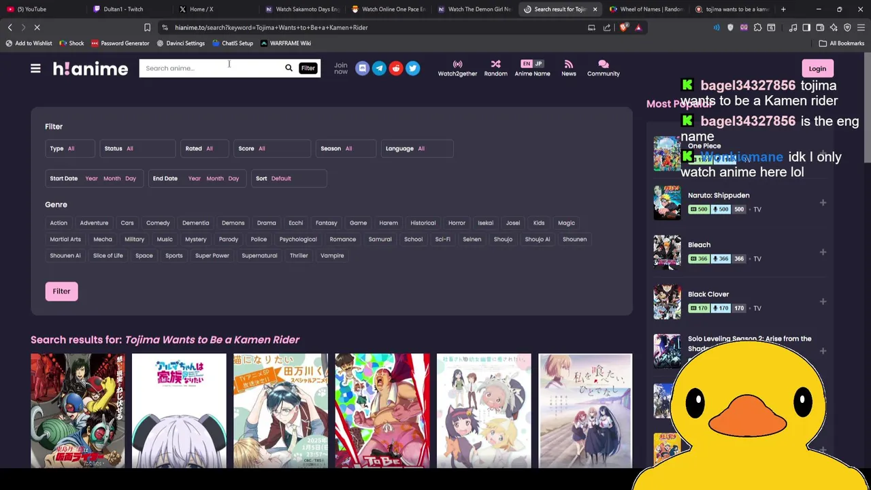Open the Type filter dropdown
The width and height of the screenshot is (871, 490).
[71, 148]
